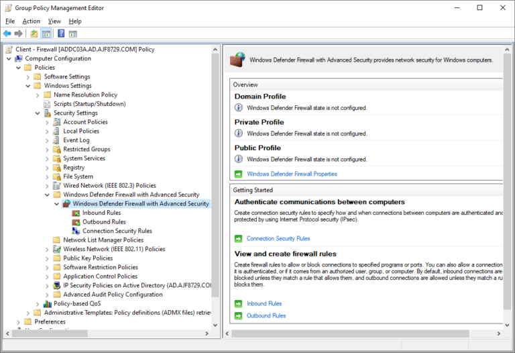Expand the Public Key Policies node

coord(47,258)
